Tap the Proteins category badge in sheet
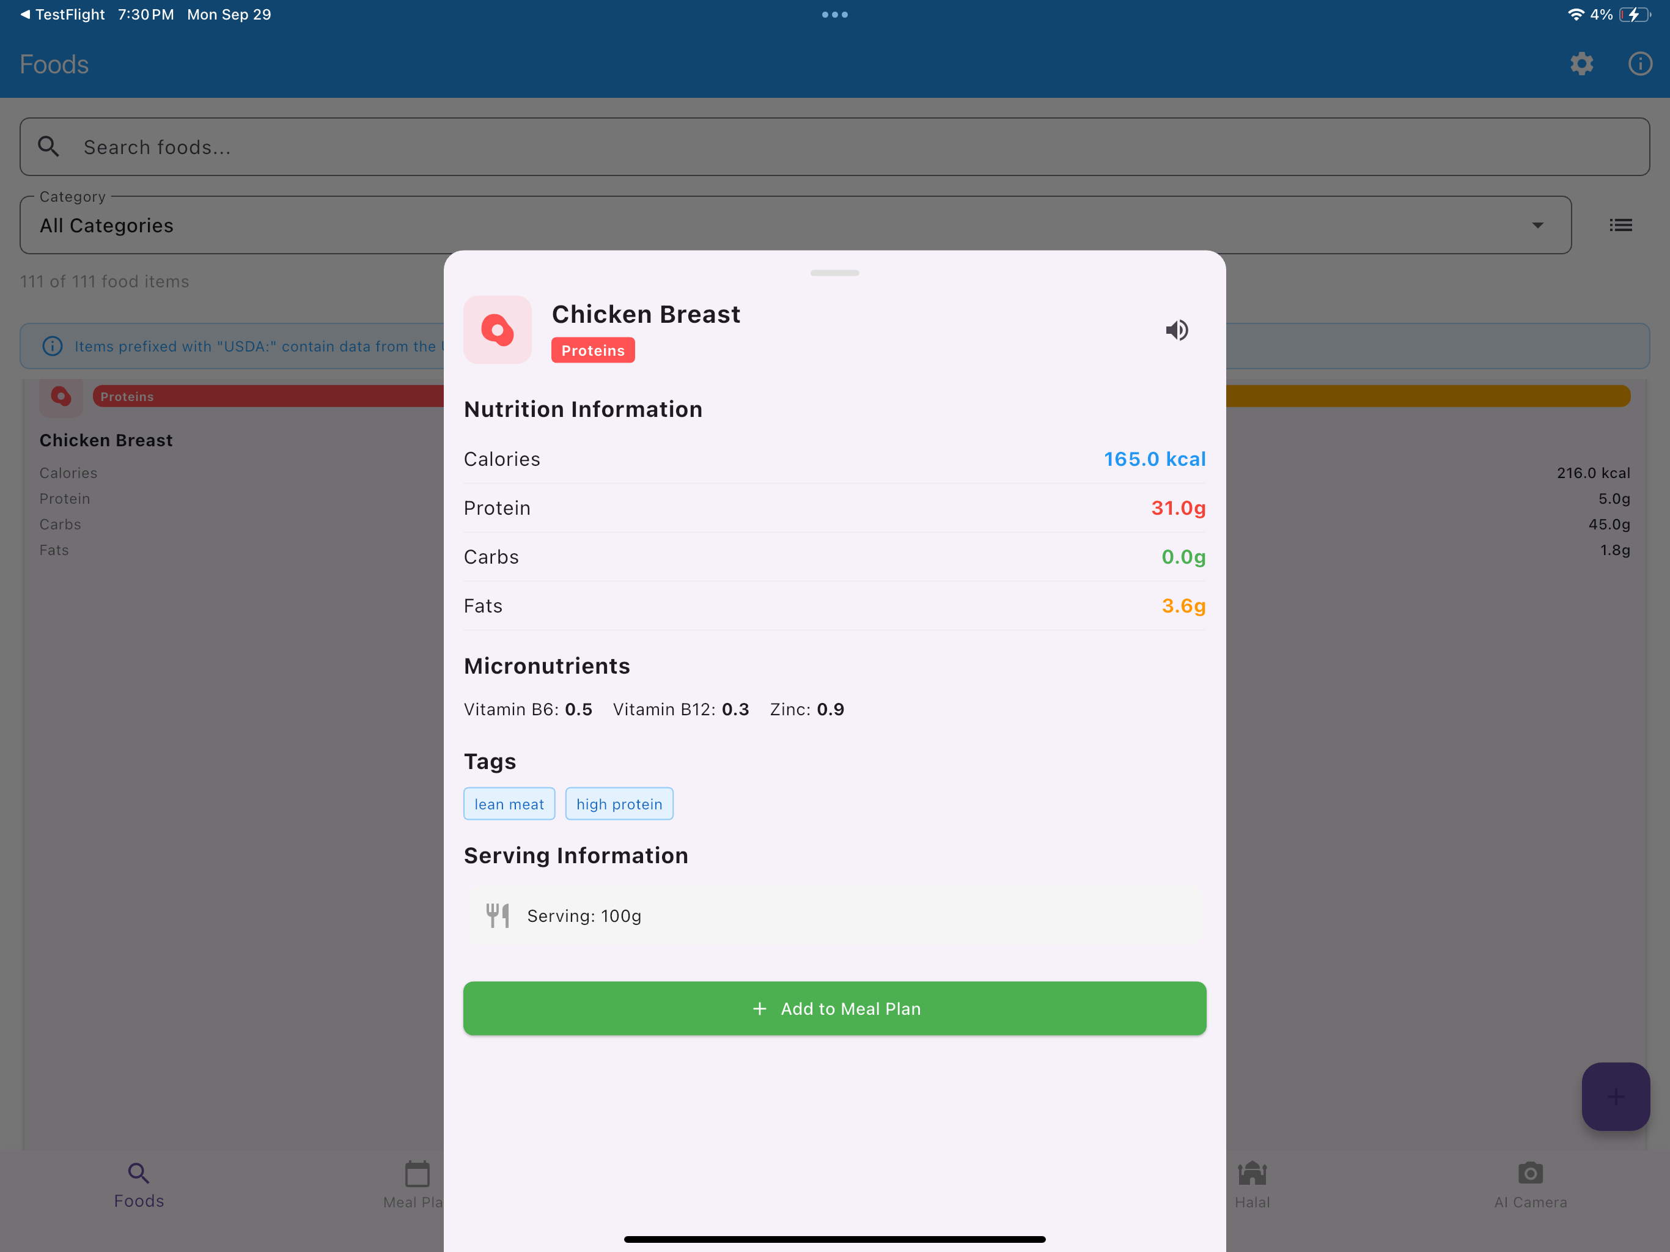This screenshot has height=1252, width=1670. [593, 350]
